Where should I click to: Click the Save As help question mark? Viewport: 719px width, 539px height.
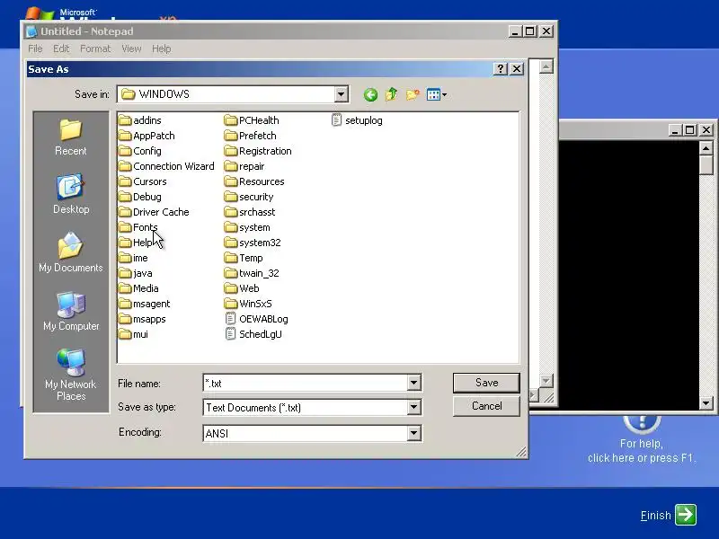501,69
